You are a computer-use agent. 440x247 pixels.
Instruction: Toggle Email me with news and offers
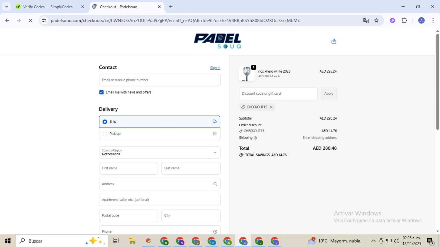click(101, 92)
